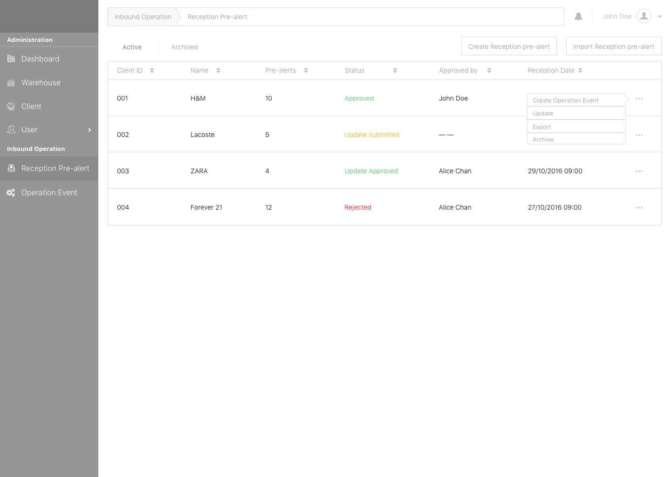
Task: Click John Doe in Approved by column
Action: pyautogui.click(x=453, y=98)
